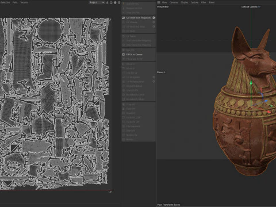The image size is (276, 207).
Task: Click the circular UV island in UV canvas
Action: [49, 31]
